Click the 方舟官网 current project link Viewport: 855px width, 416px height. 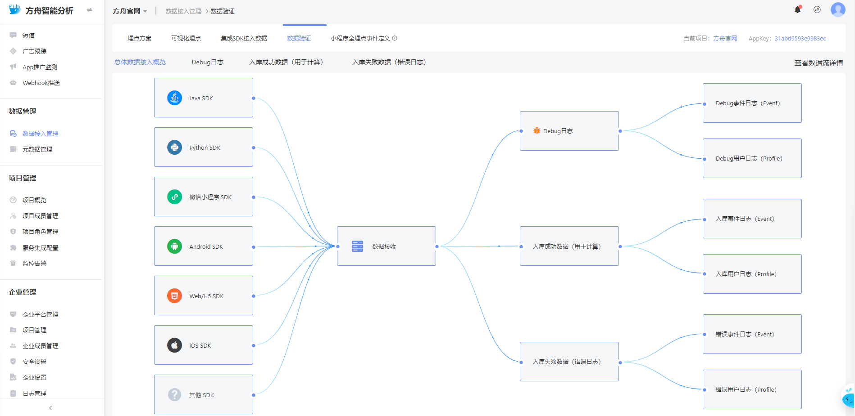tap(725, 38)
